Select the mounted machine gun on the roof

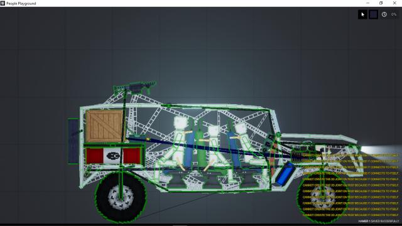[x=136, y=87]
